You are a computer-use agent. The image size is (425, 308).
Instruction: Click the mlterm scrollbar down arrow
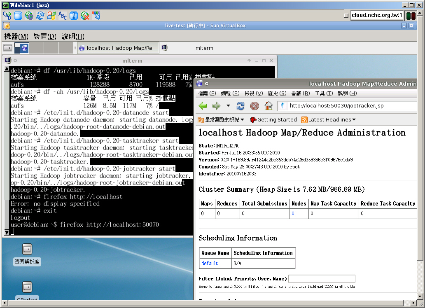tap(7, 232)
